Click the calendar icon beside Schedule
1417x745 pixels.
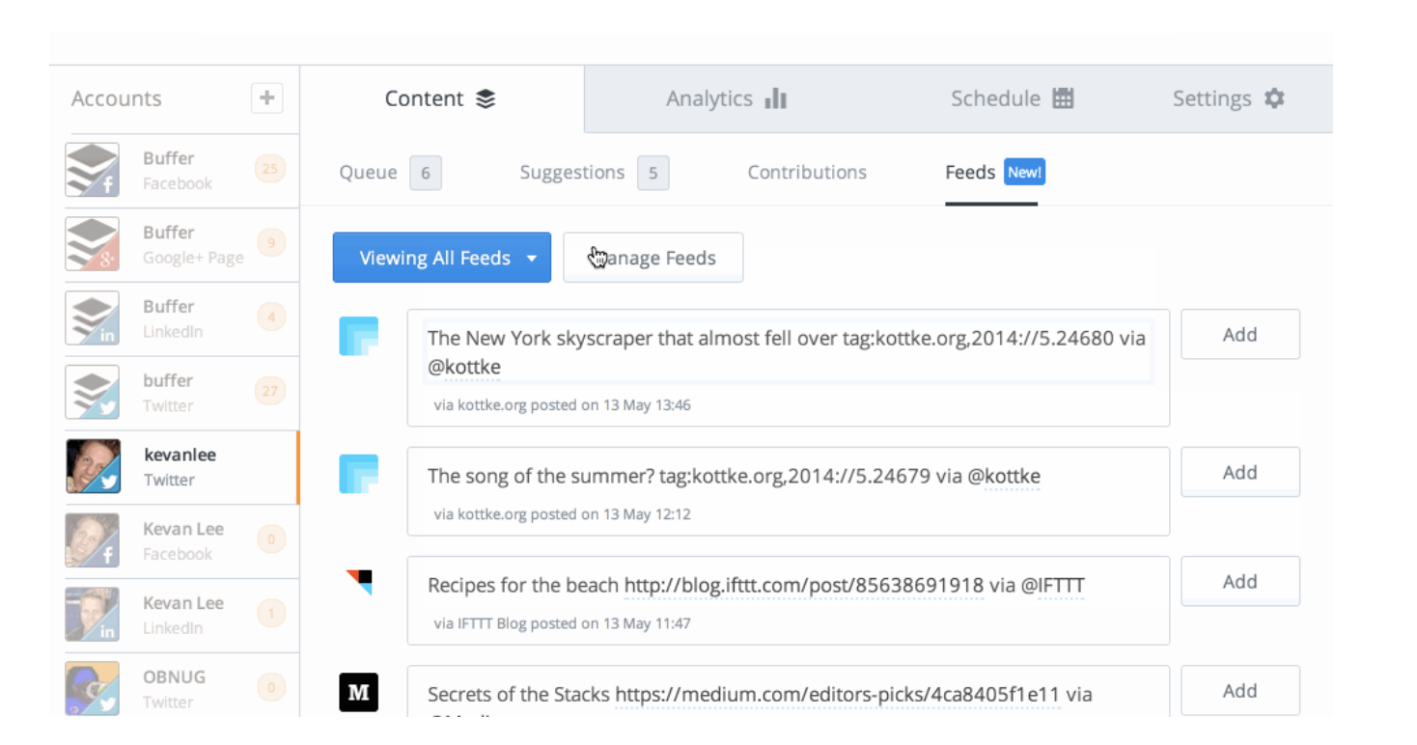coord(1063,98)
